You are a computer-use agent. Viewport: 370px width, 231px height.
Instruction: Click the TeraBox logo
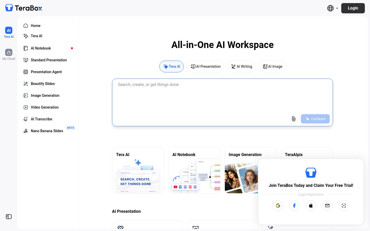[24, 8]
